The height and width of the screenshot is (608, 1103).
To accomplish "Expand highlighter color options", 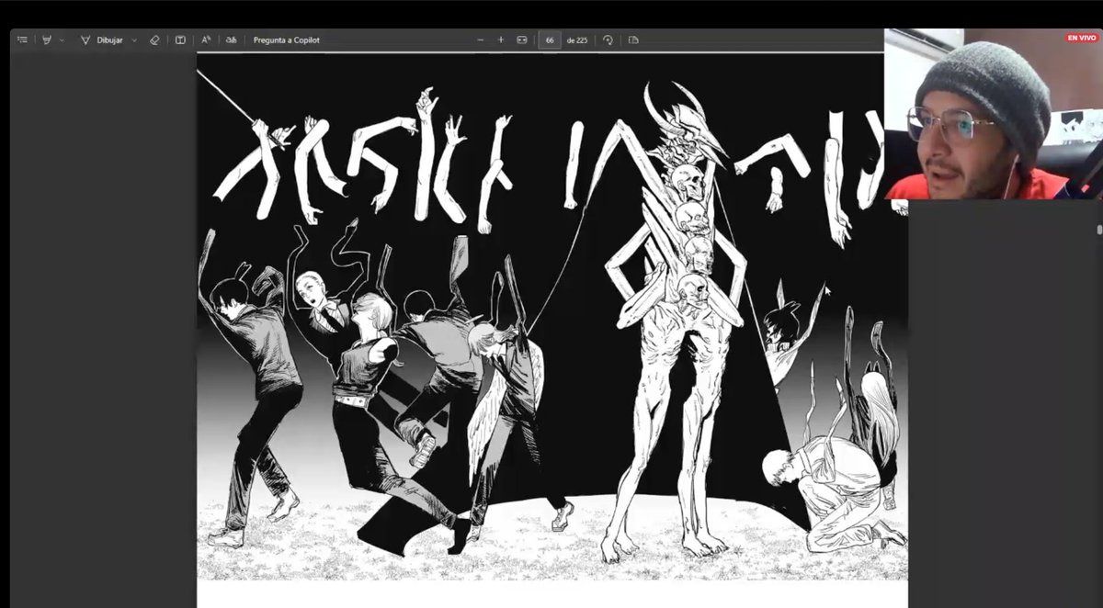I will 62,39.
